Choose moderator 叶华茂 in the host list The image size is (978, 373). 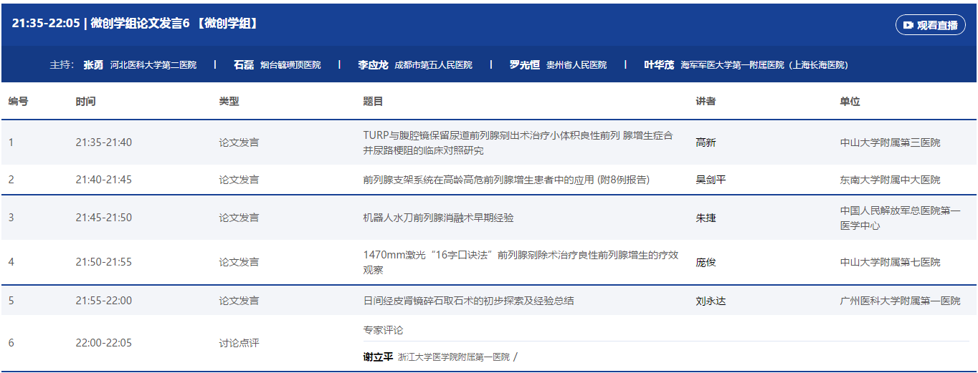659,65
